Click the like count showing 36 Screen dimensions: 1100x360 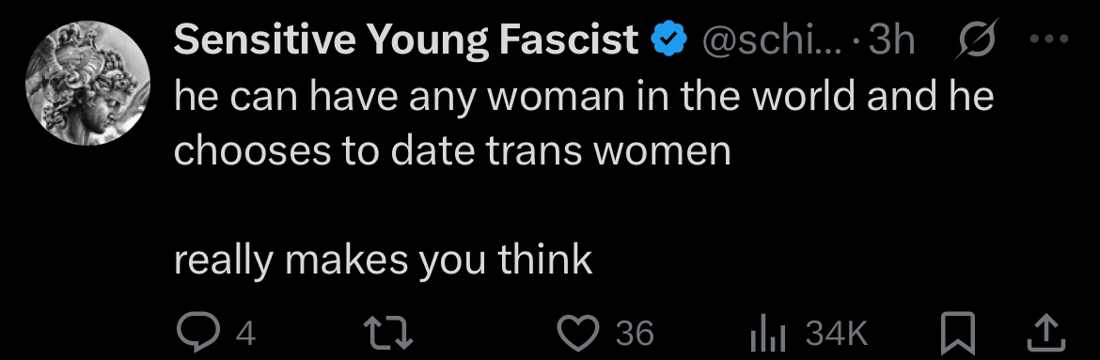click(635, 334)
